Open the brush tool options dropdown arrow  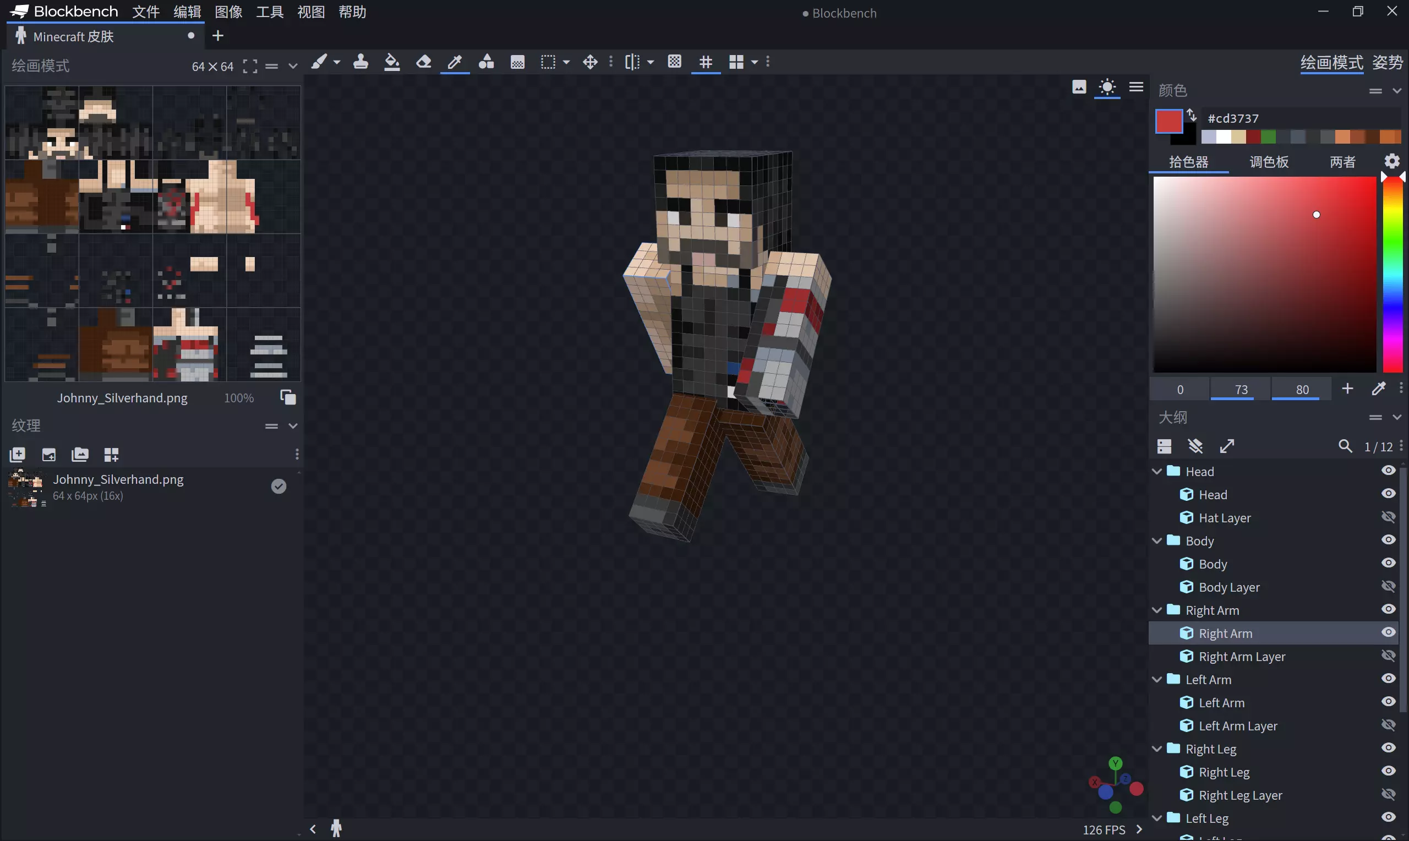point(337,62)
